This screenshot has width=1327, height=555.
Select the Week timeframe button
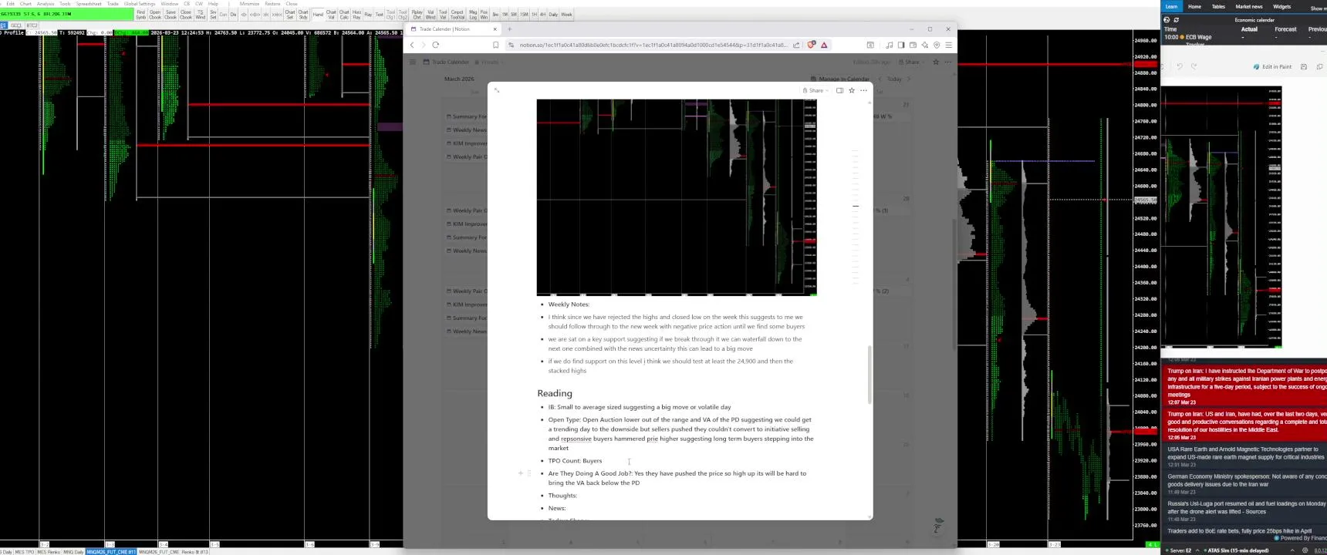(566, 15)
